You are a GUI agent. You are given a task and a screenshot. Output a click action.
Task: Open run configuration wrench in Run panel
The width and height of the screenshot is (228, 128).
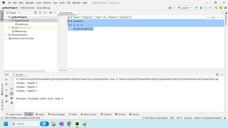click(6, 84)
